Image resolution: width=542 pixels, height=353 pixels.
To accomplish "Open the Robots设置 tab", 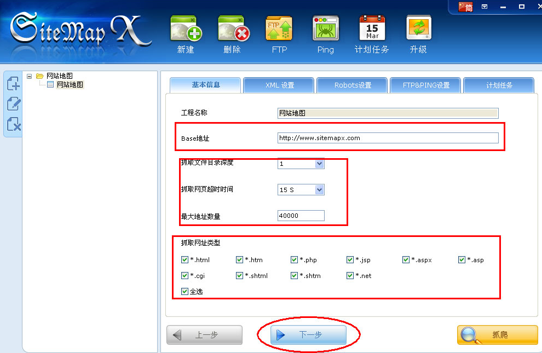I will 352,85.
